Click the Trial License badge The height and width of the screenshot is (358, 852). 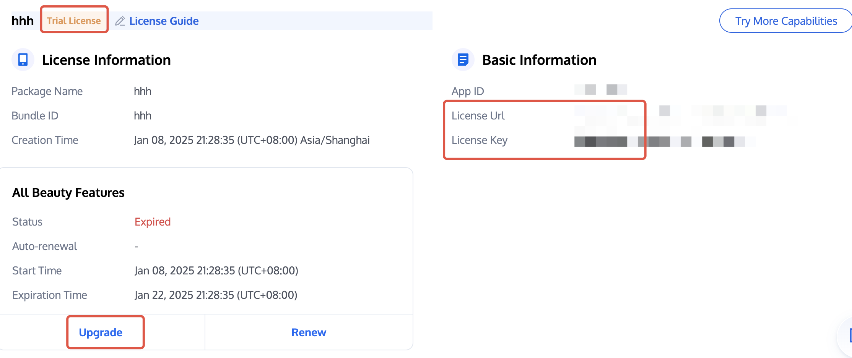tap(74, 21)
